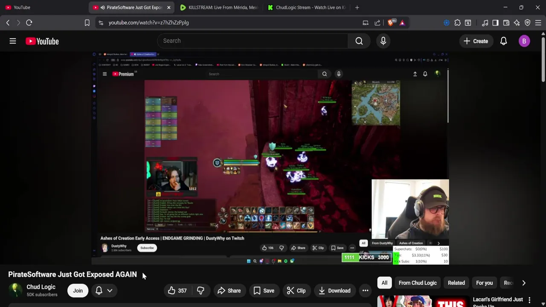Start voice search with the microphone
The height and width of the screenshot is (307, 546).
point(383,41)
